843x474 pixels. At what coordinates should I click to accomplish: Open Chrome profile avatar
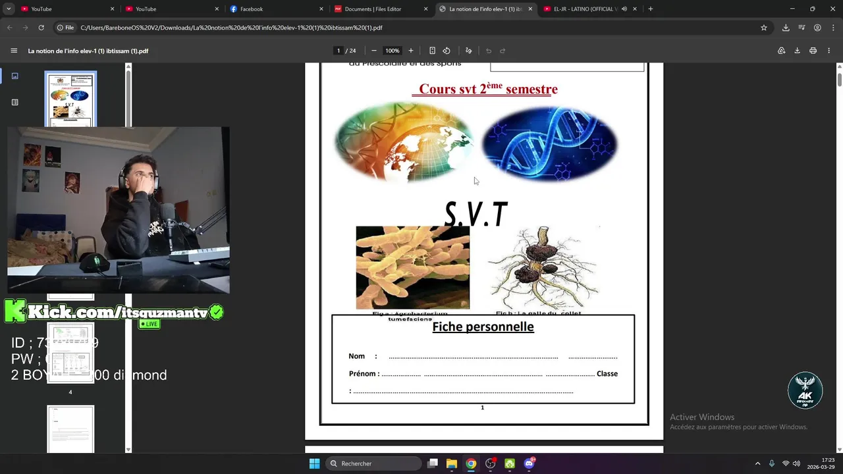[817, 28]
